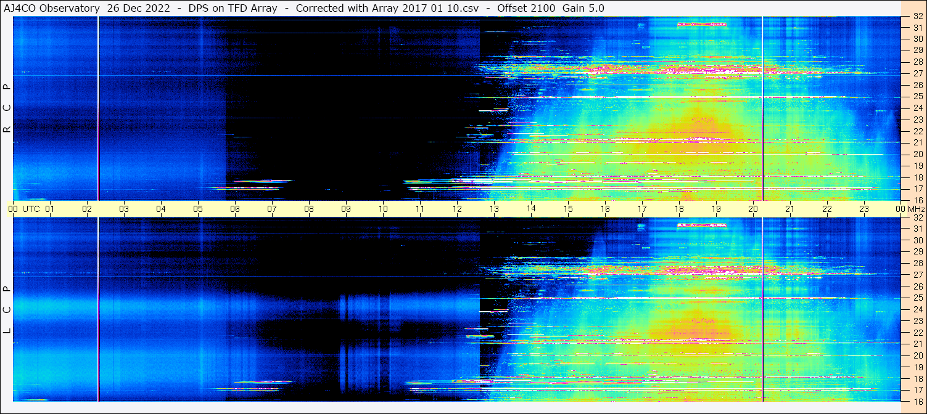Select the 27 MHz tick of RCP panel
This screenshot has width=927, height=414.
pyautogui.click(x=917, y=73)
